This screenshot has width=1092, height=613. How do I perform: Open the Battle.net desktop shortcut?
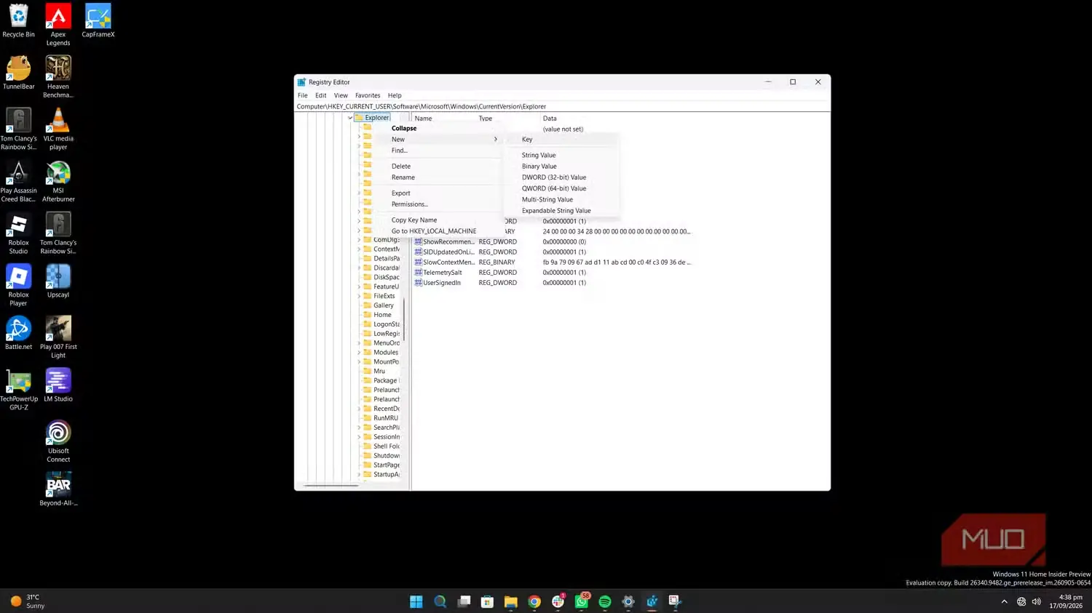(x=18, y=333)
